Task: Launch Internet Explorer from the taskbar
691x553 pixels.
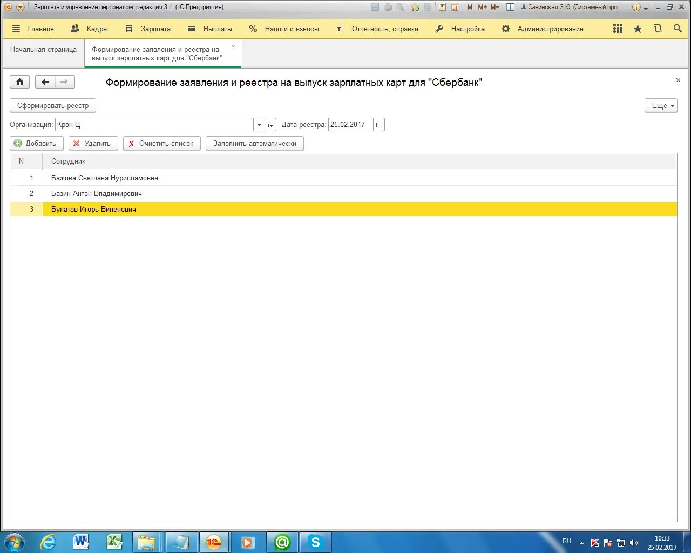Action: tap(48, 542)
